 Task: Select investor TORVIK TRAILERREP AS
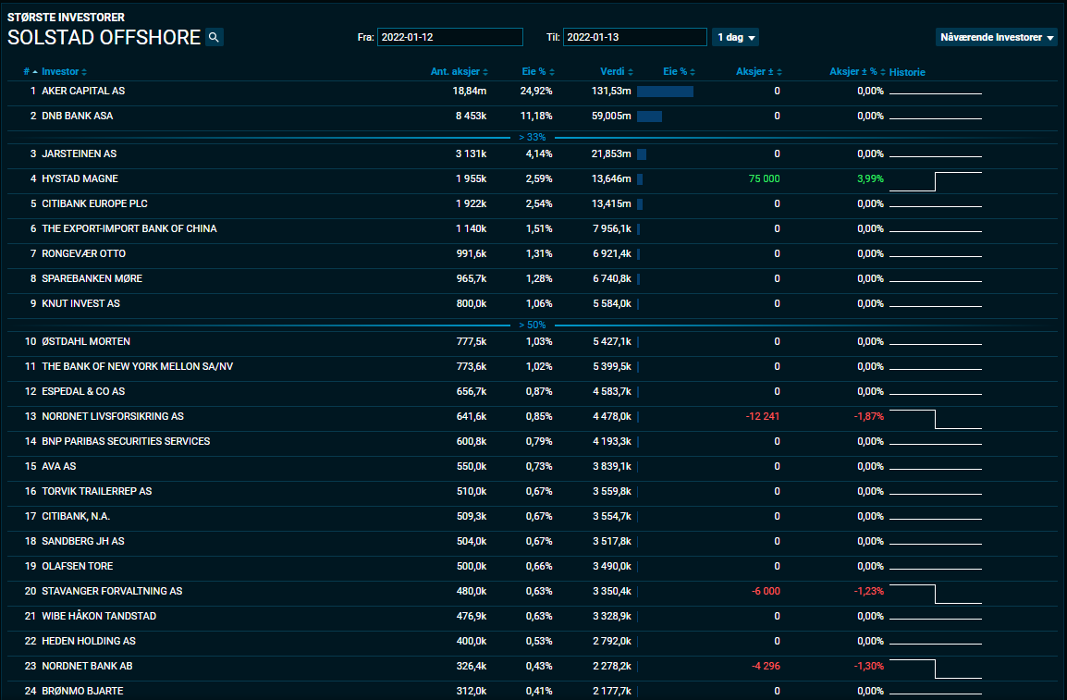pos(97,492)
